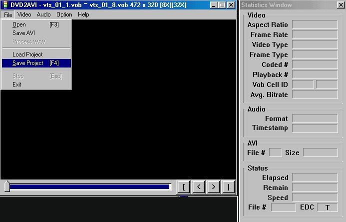Click the "Timestamp" label
346x222 pixels.
point(270,128)
